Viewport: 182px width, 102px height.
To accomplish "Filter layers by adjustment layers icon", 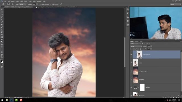I will tap(142, 44).
